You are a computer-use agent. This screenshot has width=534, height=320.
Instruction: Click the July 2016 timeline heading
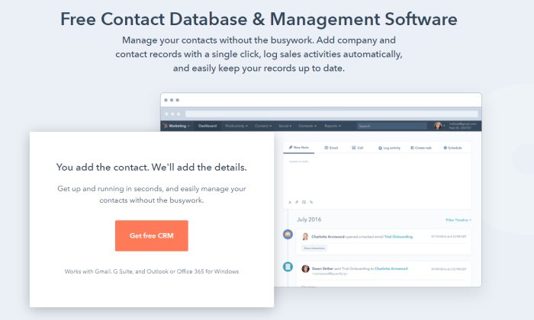(309, 219)
